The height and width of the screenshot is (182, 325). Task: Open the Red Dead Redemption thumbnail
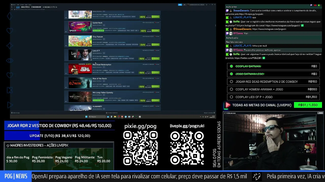[x=80, y=69]
